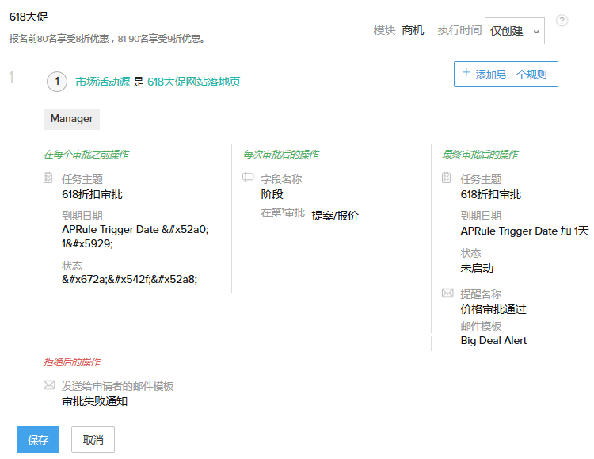Click the task icon under pre-approval actions
594x459 pixels.
click(48, 178)
